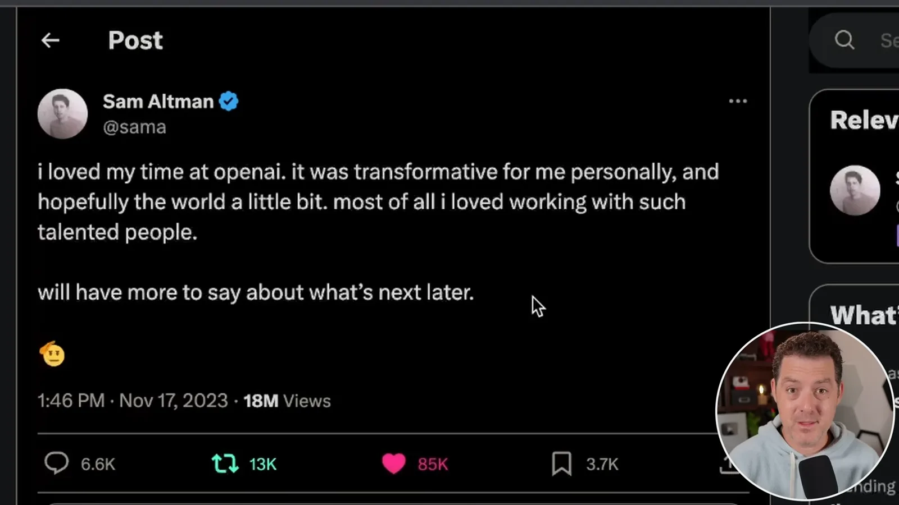Click the saluting face emoji
This screenshot has height=505, width=899.
coord(52,353)
